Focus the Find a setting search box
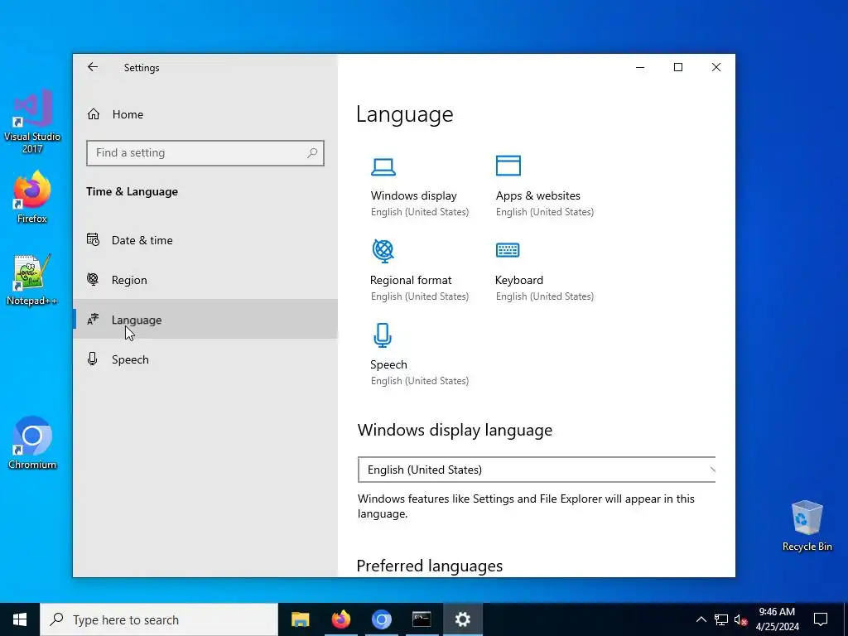Screen dimensions: 848x636 pyautogui.click(x=205, y=153)
